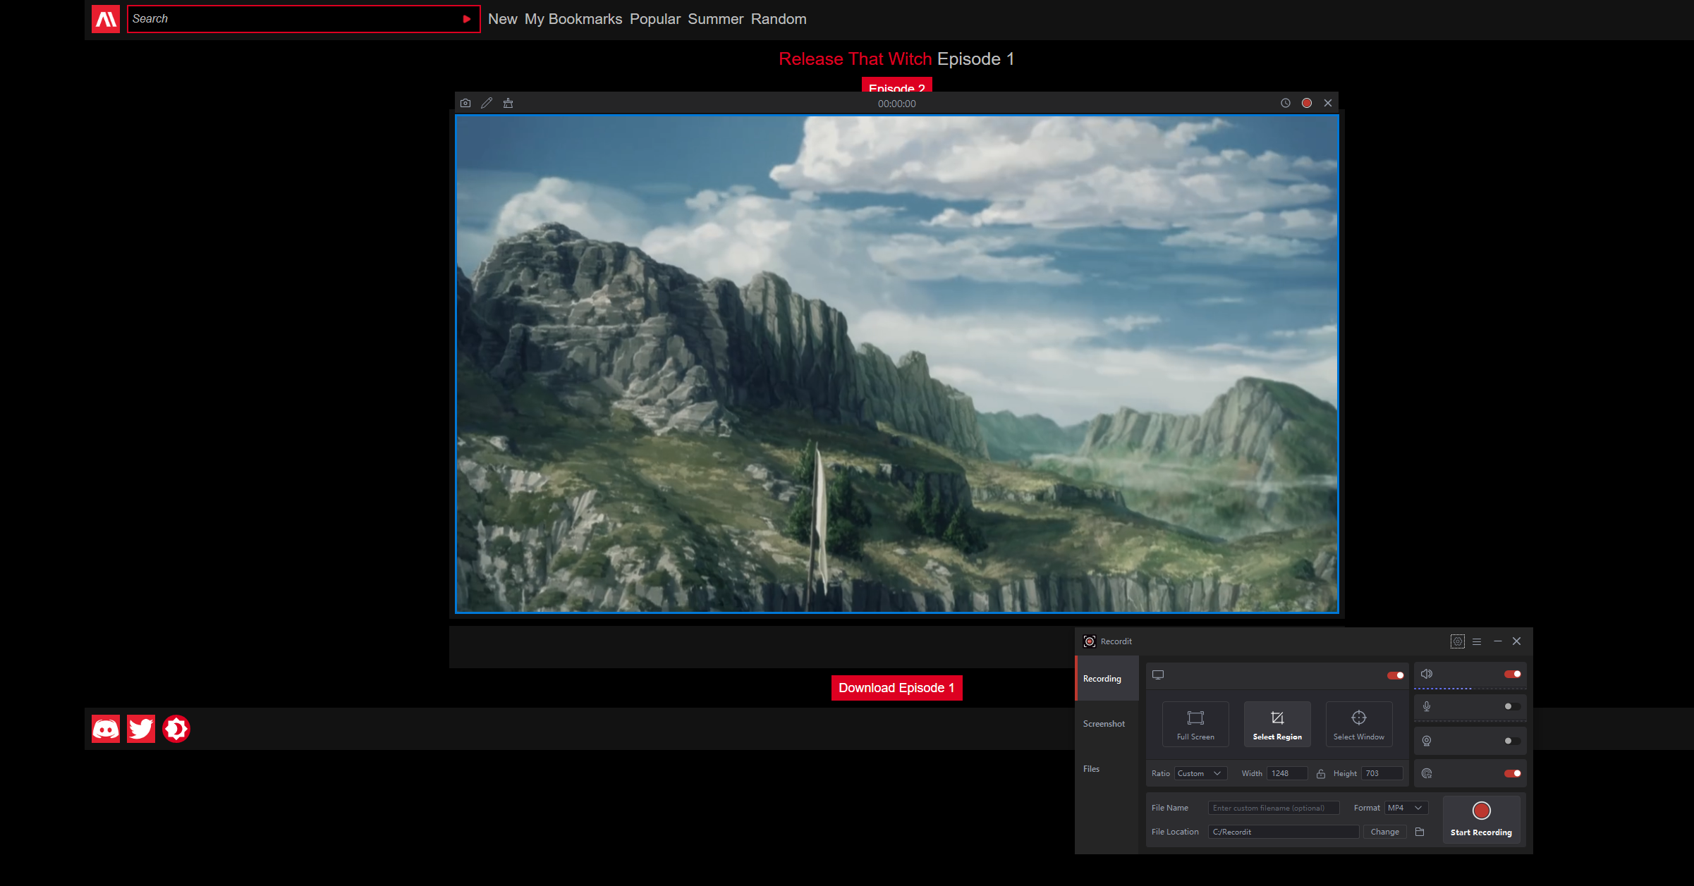Enable microphone recording toggle
The width and height of the screenshot is (1694, 886).
tap(1511, 706)
